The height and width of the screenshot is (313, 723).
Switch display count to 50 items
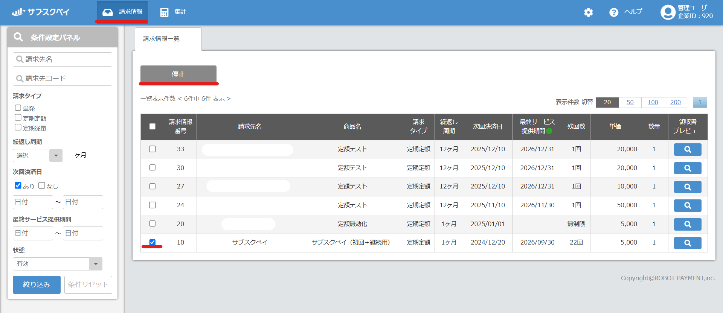(x=630, y=102)
